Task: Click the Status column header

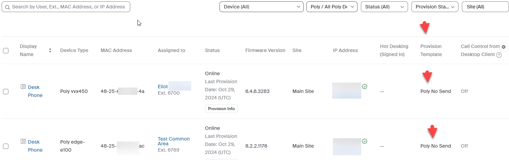Action: pyautogui.click(x=212, y=50)
